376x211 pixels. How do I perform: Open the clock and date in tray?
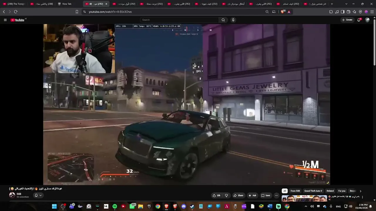[x=361, y=206]
